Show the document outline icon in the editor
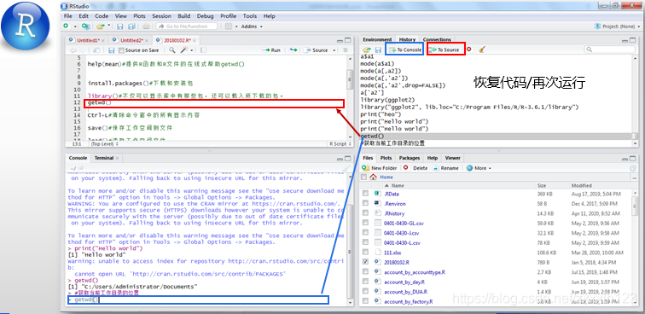645x314 pixels. click(346, 50)
